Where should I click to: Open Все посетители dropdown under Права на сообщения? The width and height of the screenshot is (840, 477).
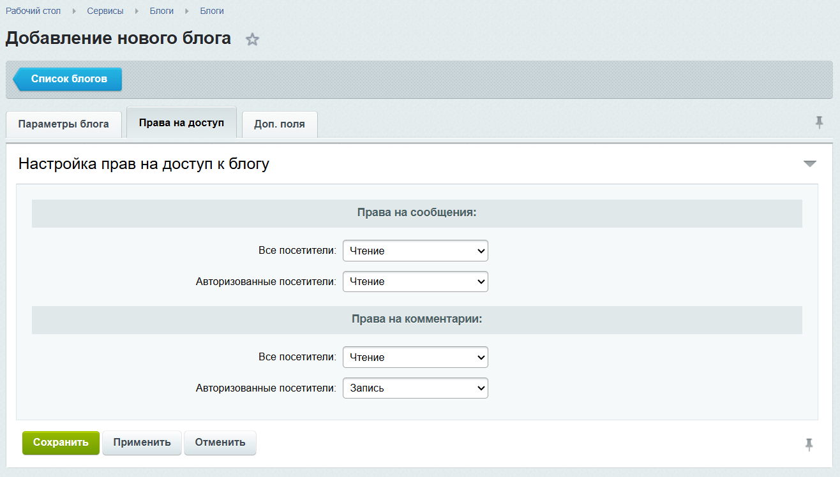tap(416, 251)
